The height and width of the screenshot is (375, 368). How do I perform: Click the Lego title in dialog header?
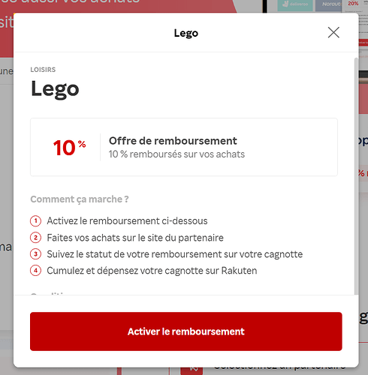pos(186,33)
